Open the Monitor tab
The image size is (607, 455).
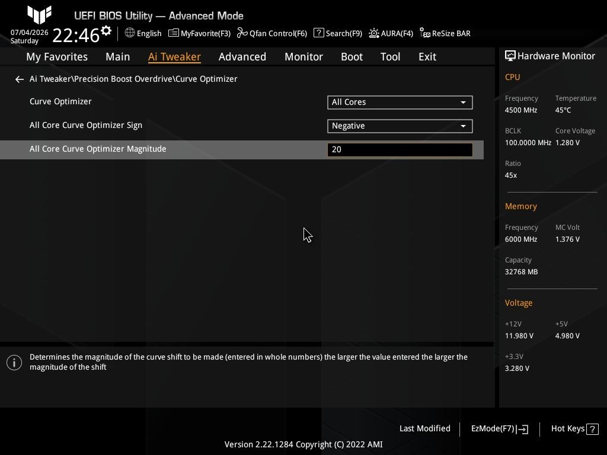(303, 57)
